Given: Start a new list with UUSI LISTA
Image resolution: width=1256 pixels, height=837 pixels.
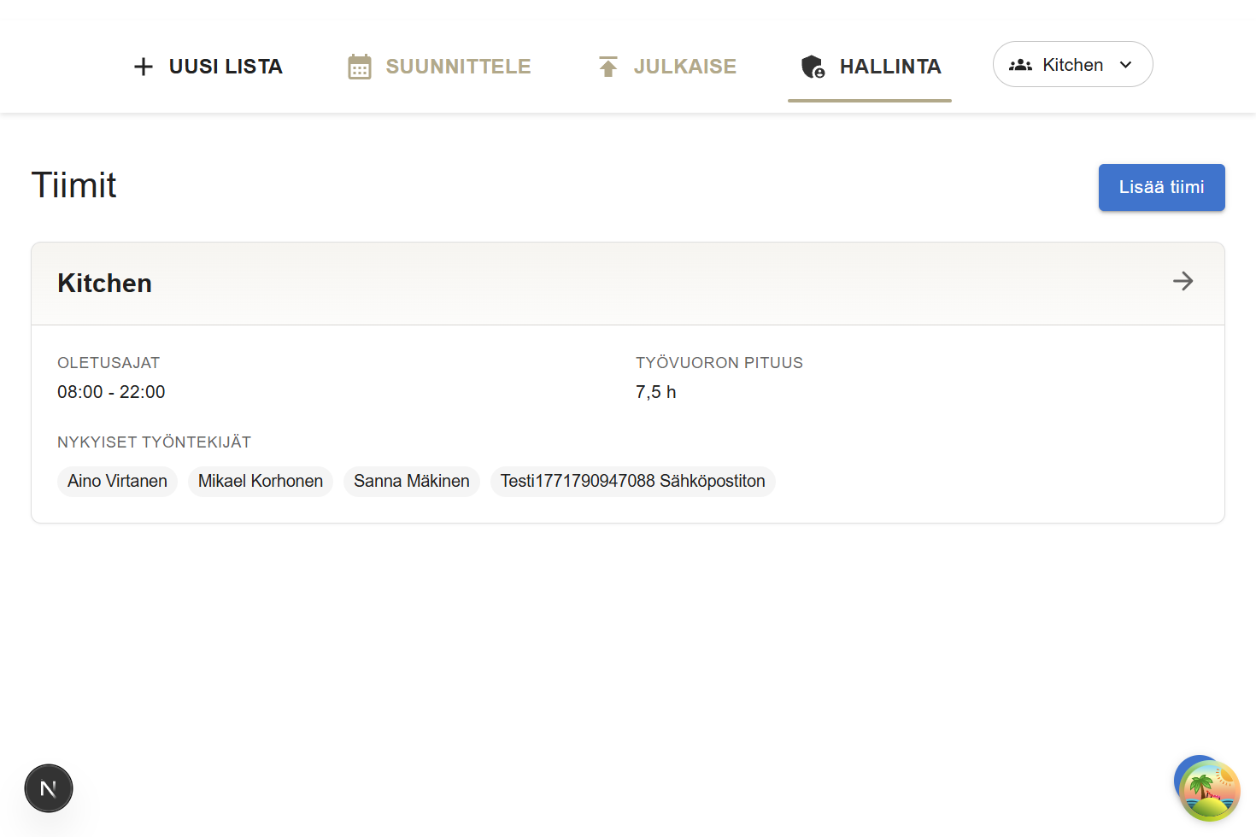Looking at the screenshot, I should click(226, 67).
